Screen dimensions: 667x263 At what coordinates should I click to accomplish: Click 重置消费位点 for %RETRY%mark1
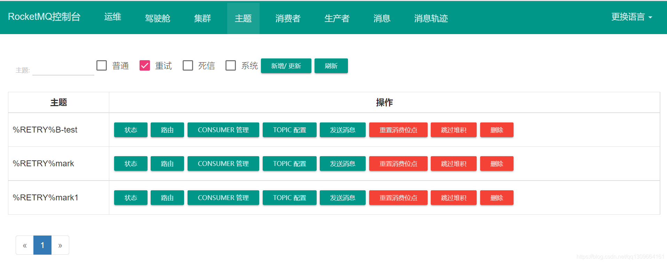click(398, 198)
